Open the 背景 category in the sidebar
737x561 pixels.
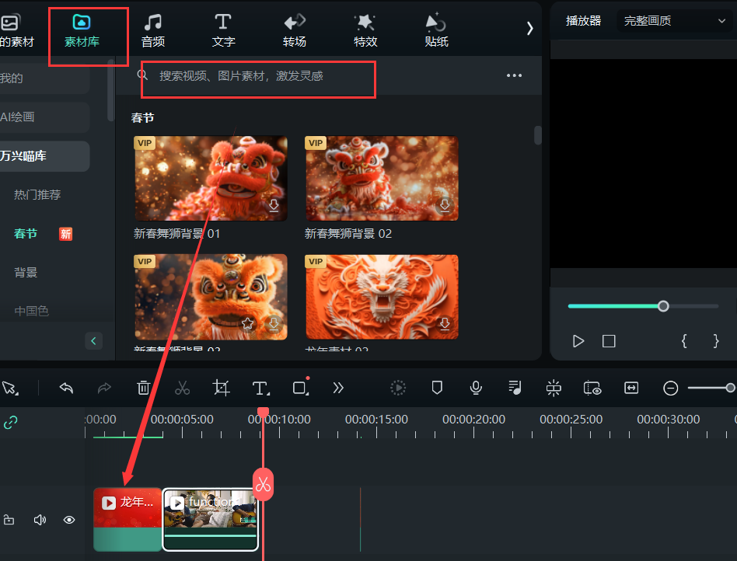pyautogui.click(x=26, y=273)
